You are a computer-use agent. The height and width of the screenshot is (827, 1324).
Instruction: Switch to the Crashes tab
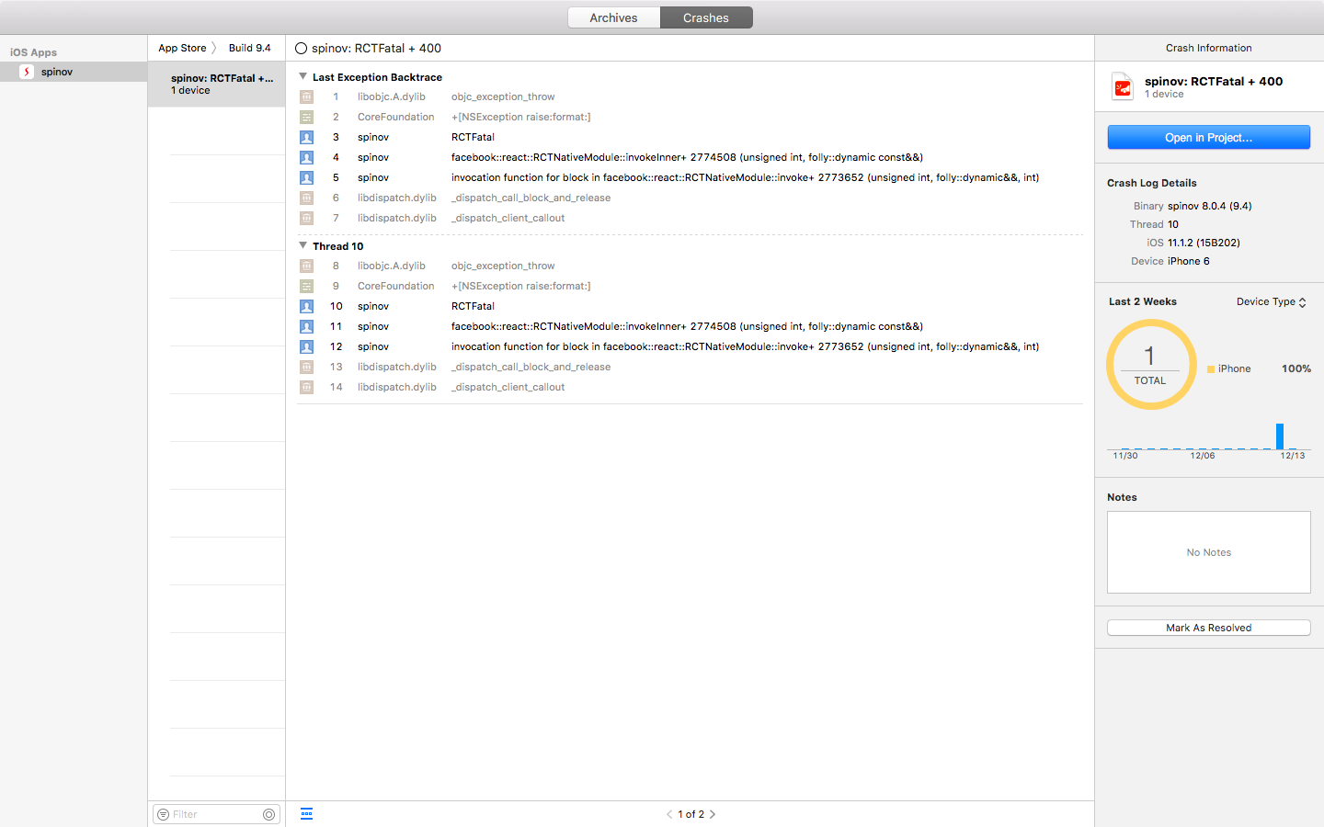(706, 17)
